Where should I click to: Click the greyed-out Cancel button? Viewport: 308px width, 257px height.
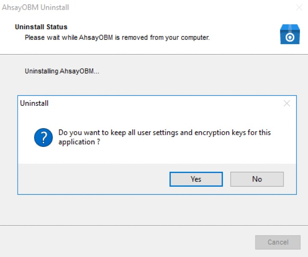(278, 242)
